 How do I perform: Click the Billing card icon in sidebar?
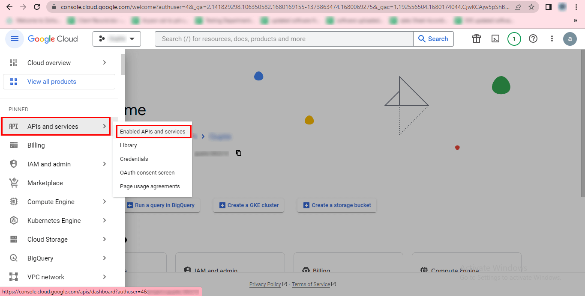14,145
